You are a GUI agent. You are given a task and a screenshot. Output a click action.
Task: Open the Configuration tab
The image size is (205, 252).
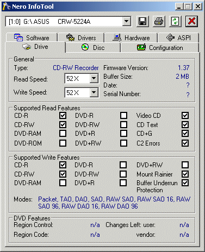(x=160, y=48)
